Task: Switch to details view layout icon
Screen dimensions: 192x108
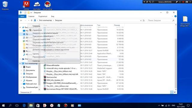Action: coord(172,92)
